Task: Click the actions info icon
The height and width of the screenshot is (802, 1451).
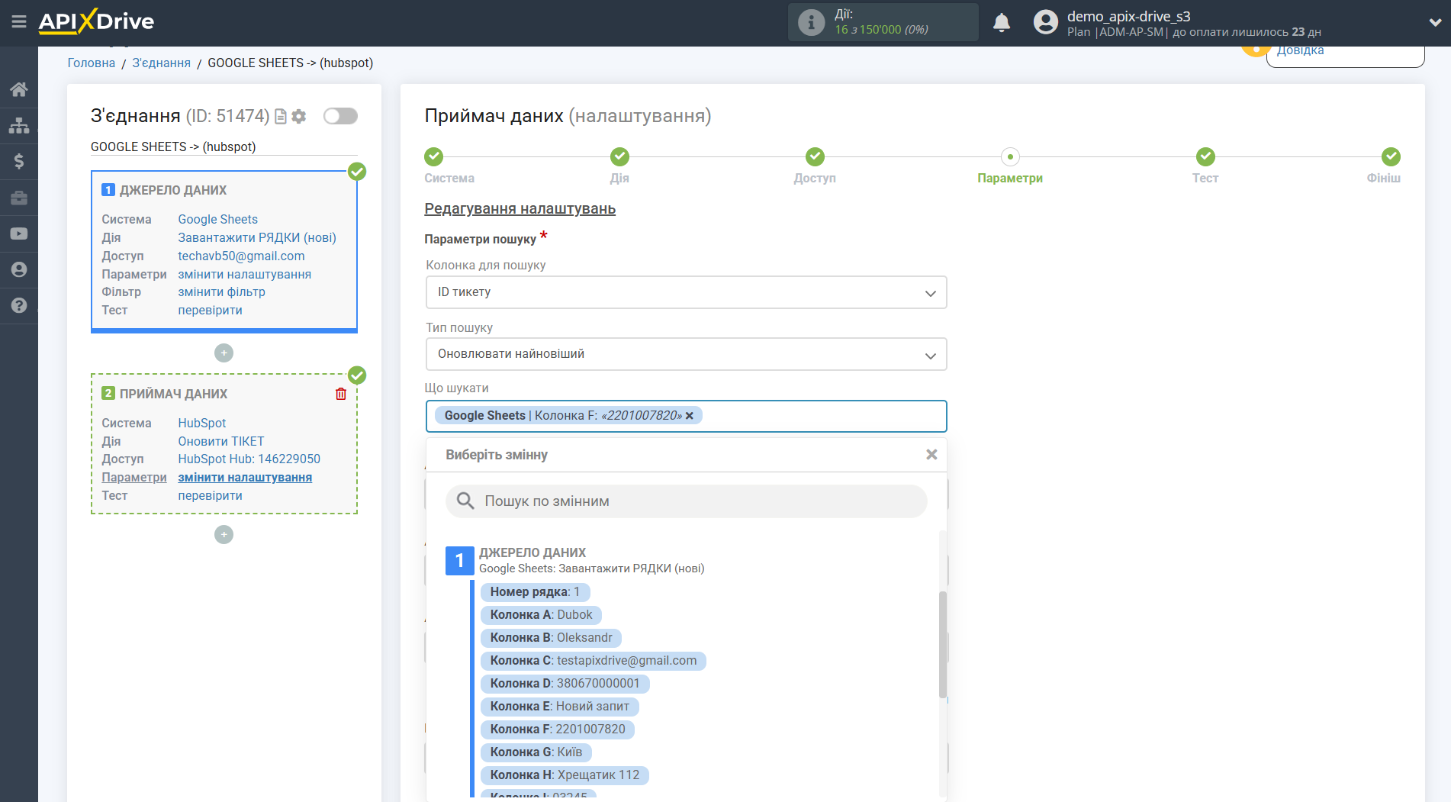Action: 811,22
